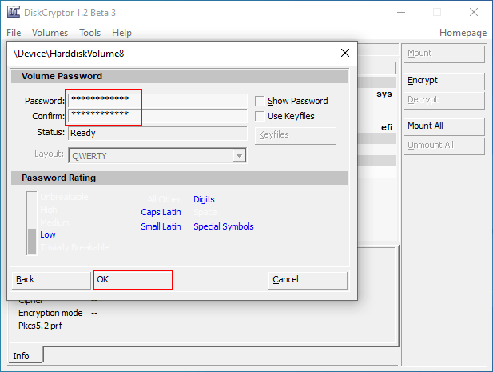The width and height of the screenshot is (493, 372).
Task: Click the DiskCryptor app icon in title bar
Action: tap(14, 12)
